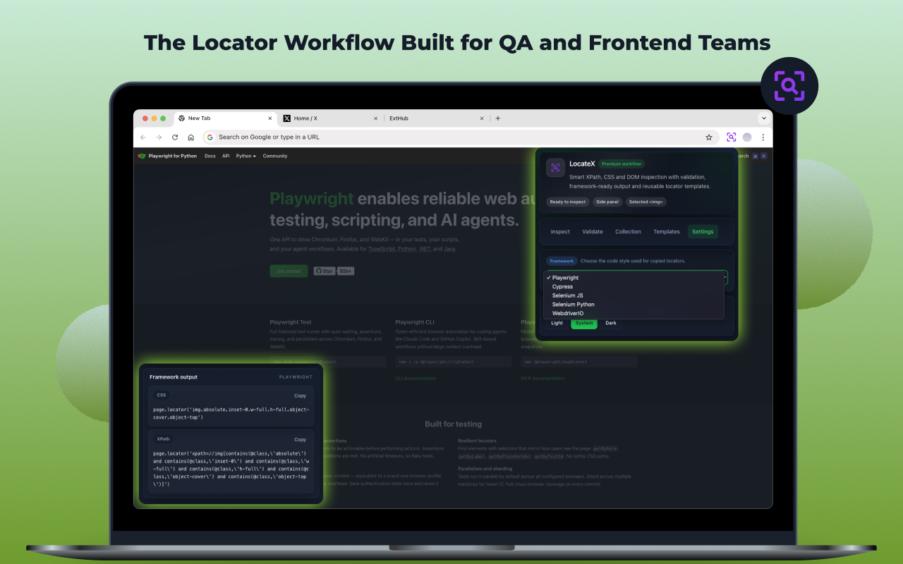This screenshot has height=564, width=903.
Task: Click the 'Playwright Test' card title
Action: (x=291, y=322)
